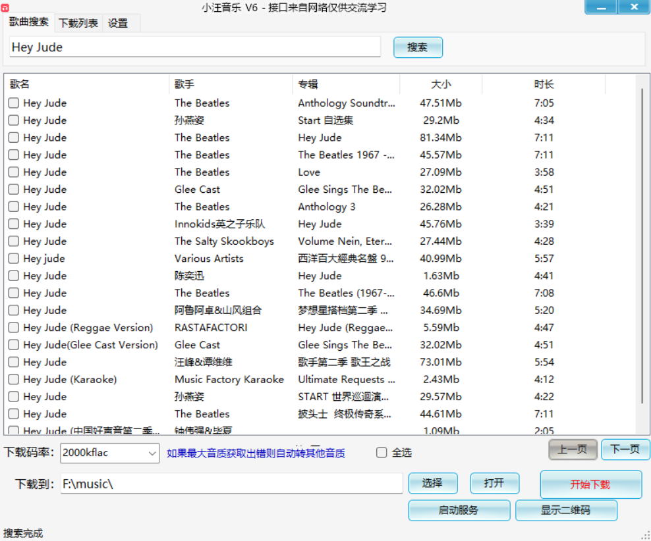Click 阿鲁阿卓&山风组合 artist cell
Screen dimensions: 651x541
click(218, 311)
